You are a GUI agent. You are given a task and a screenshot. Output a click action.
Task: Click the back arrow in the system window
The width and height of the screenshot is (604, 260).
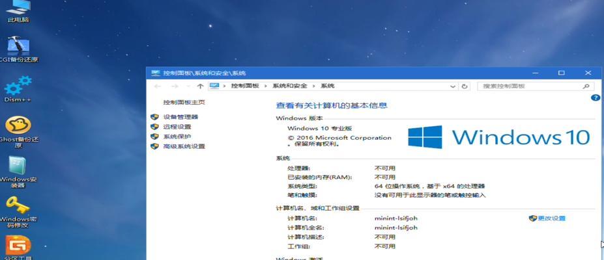[x=157, y=86]
